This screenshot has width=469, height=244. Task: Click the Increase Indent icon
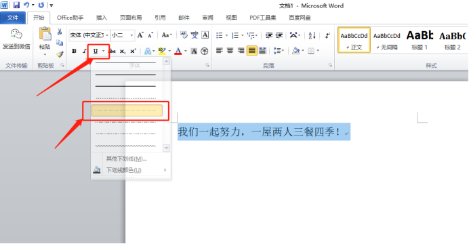point(279,35)
